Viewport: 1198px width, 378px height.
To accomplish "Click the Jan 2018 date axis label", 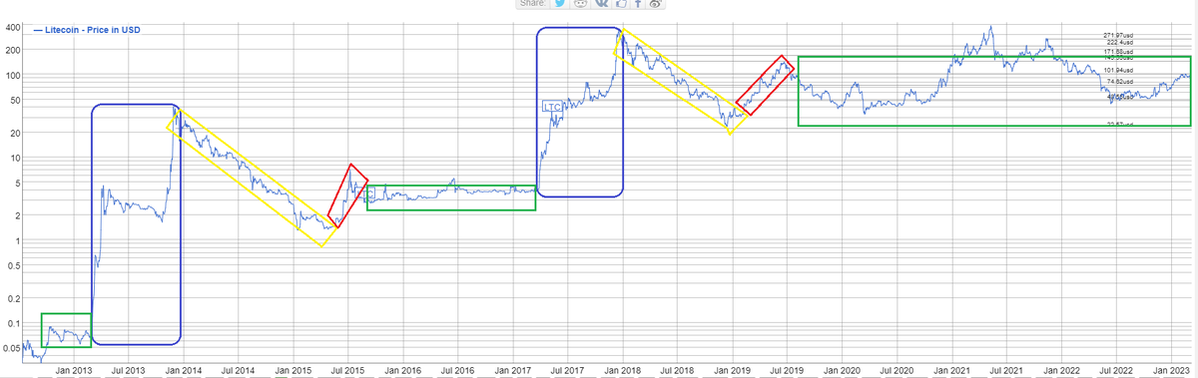I will click(x=622, y=370).
